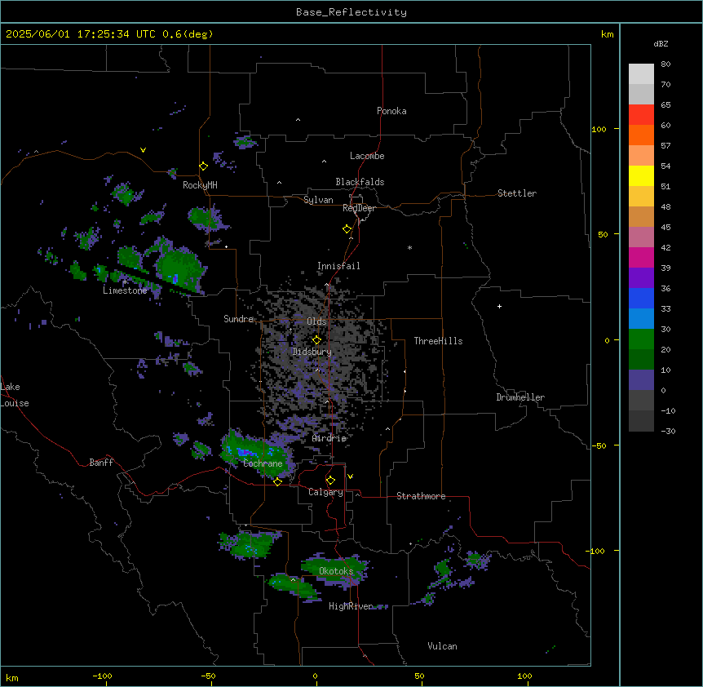Screen dimensions: 703x687
Task: Click the Drumheller city label
Action: coord(520,397)
